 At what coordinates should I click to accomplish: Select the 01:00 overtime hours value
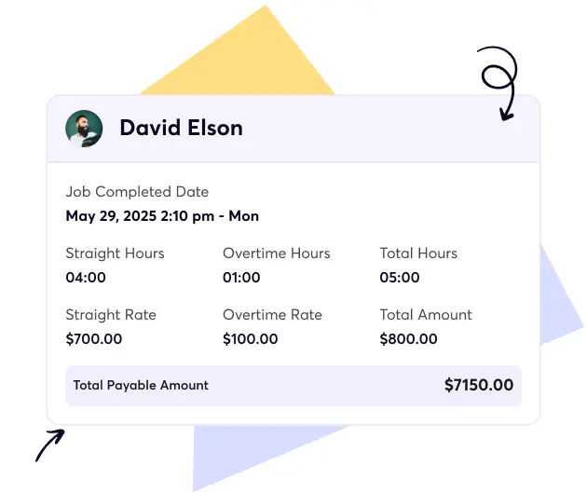242,278
